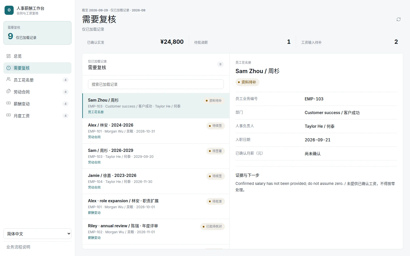The image size is (410, 256).
Task: Click the 证据与下一步 heading
Action: [247, 175]
